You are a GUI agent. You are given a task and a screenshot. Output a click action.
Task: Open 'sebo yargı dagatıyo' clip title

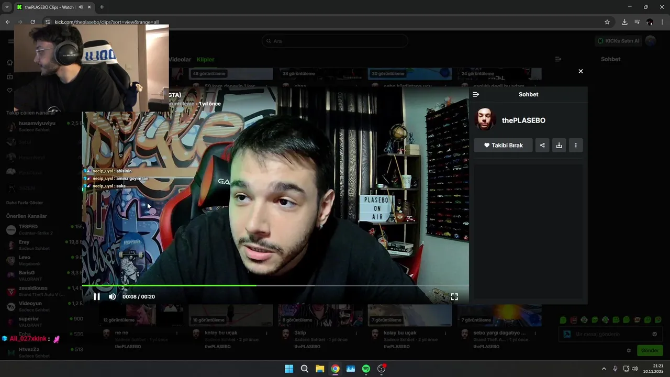coord(500,333)
